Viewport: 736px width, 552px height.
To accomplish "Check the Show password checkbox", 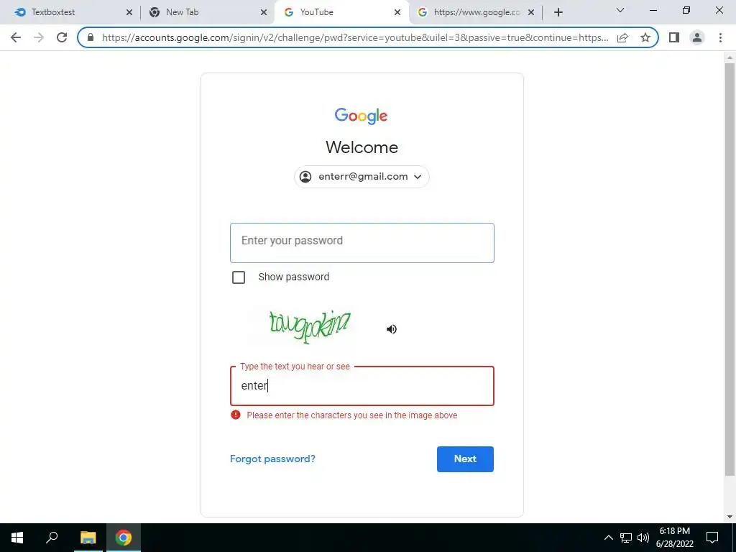I will [x=239, y=277].
